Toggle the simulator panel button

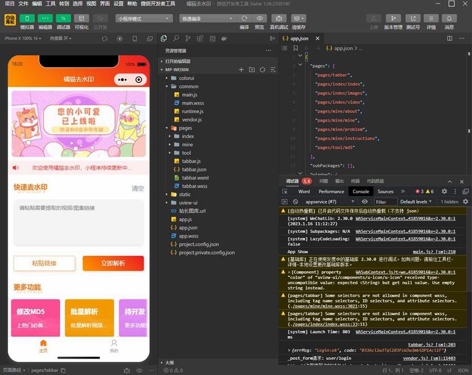tap(27, 19)
